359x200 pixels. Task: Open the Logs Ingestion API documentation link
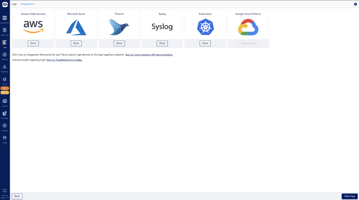149,55
